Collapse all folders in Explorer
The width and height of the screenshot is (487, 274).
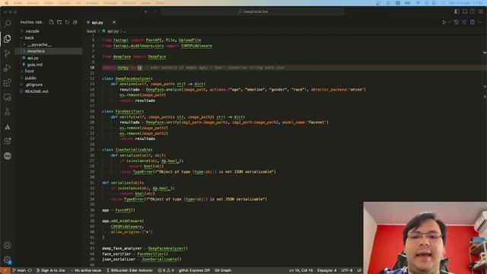tap(75, 22)
